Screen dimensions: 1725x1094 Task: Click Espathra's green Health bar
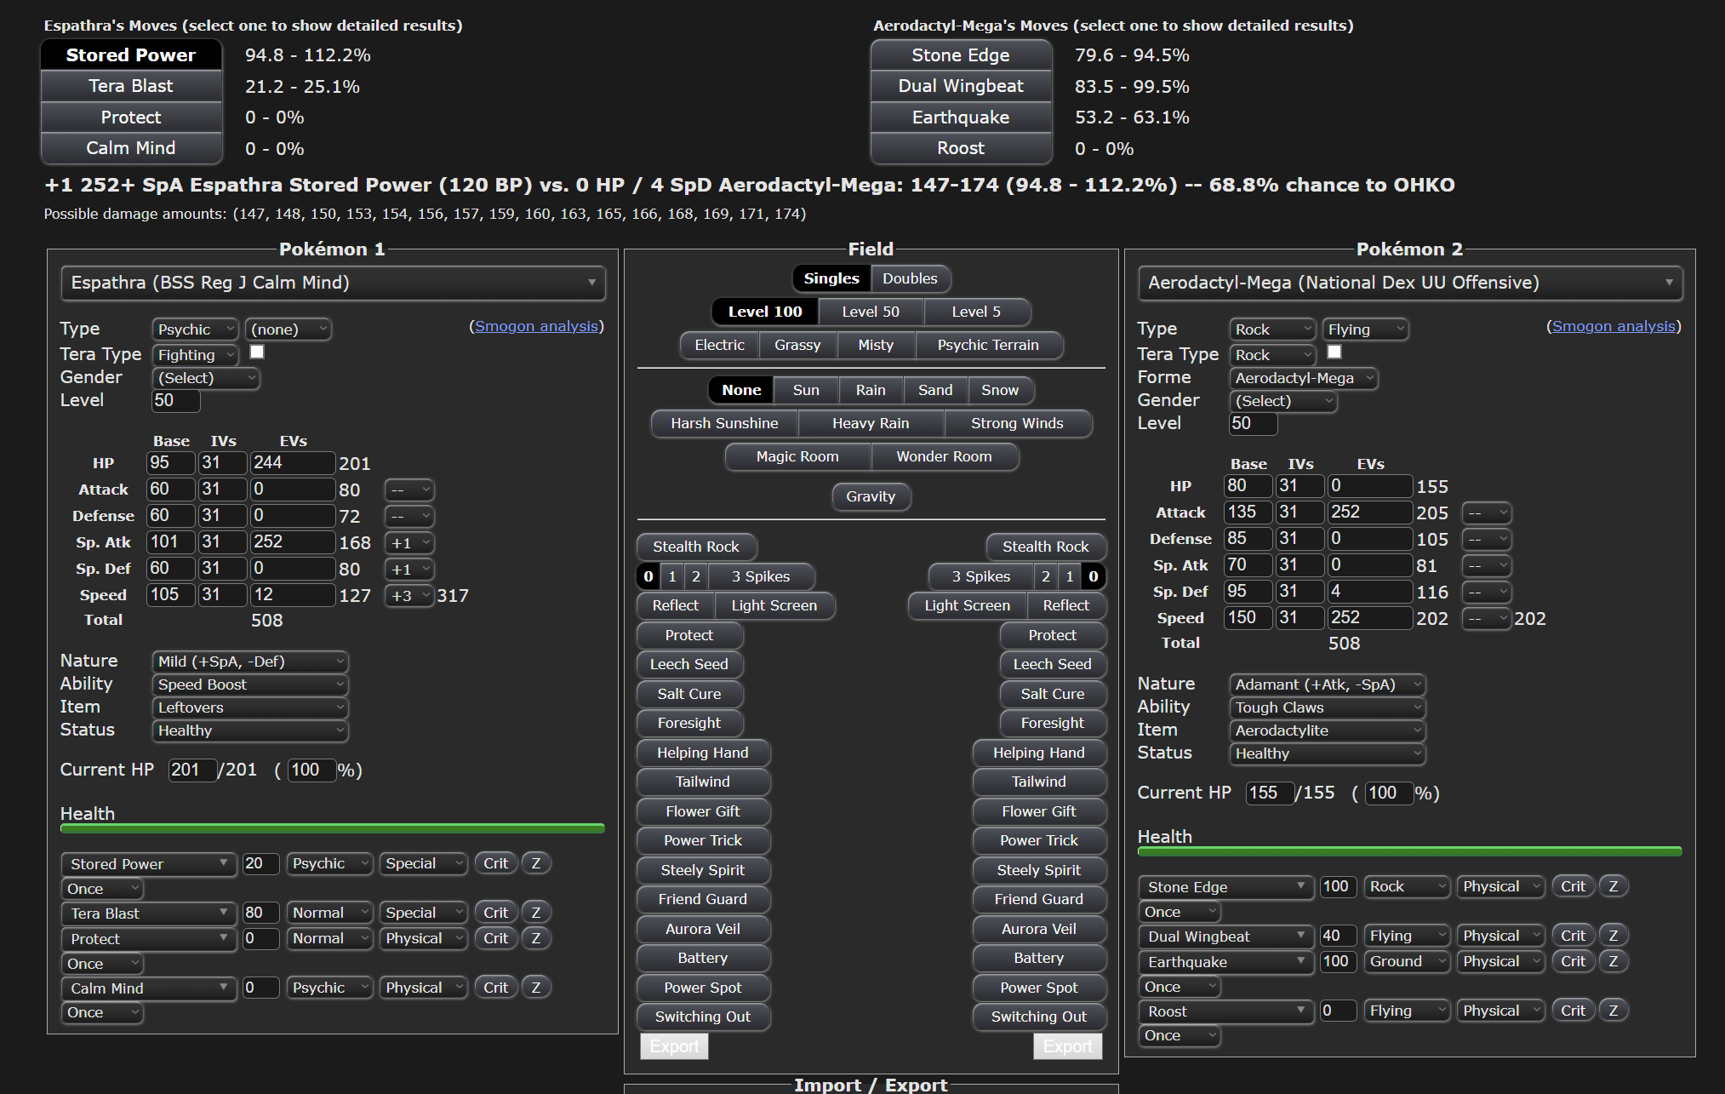point(332,828)
